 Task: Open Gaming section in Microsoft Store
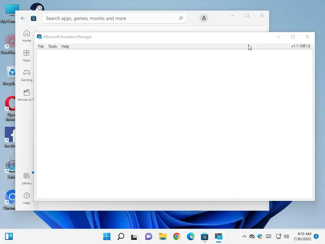[27, 75]
